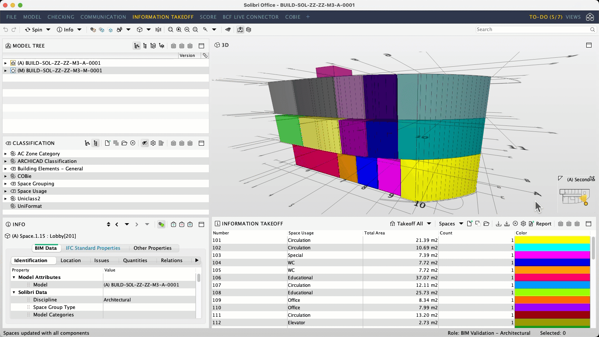Toggle the first Model Tree hierarchy view button
Viewport: 599px width, 337px height.
click(137, 46)
